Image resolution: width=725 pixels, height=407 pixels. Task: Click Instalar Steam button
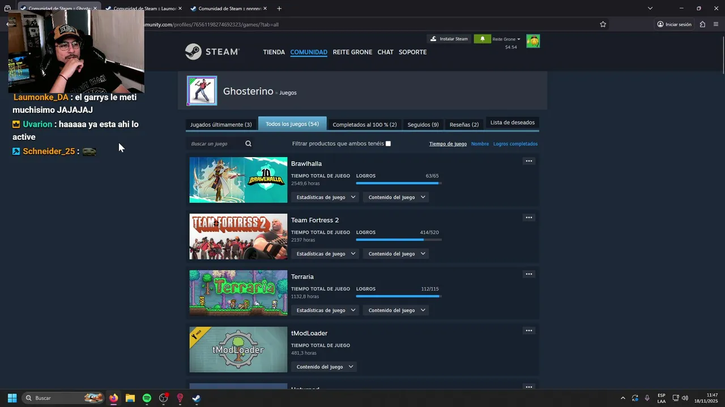tap(449, 39)
